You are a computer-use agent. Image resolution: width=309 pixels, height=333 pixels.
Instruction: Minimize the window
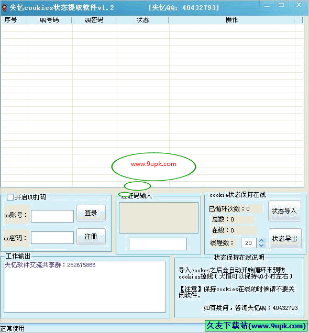267,6
